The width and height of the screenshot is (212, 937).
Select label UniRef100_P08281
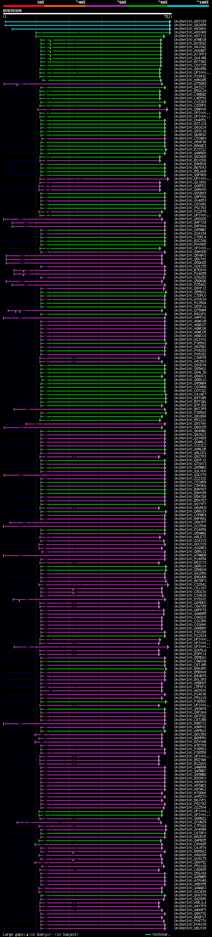pyautogui.click(x=190, y=351)
